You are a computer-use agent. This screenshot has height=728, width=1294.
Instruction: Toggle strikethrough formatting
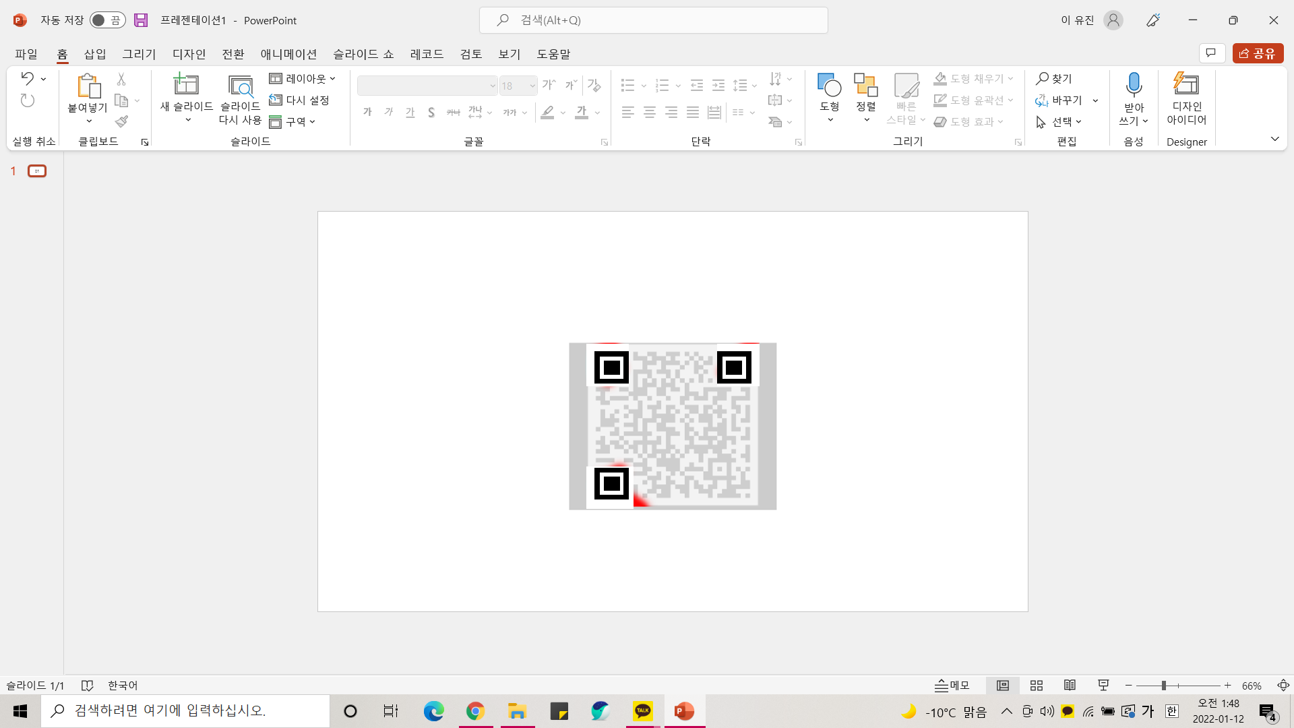click(454, 113)
